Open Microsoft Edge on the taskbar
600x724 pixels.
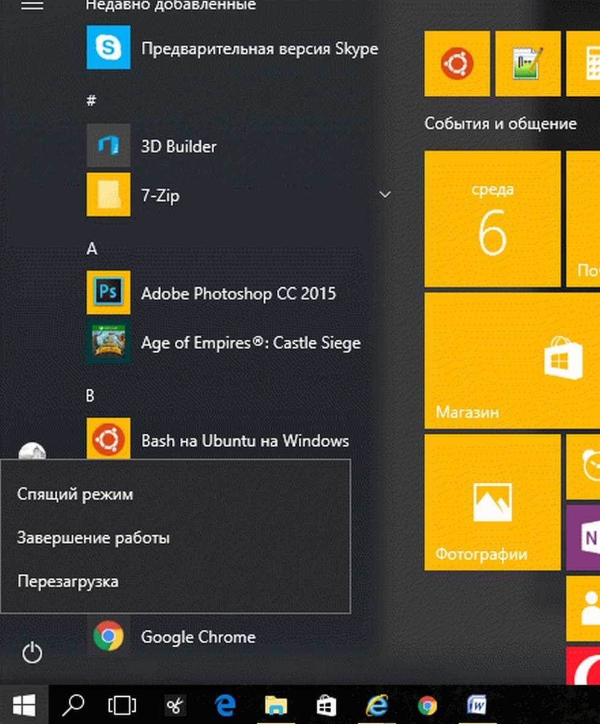[x=226, y=705]
